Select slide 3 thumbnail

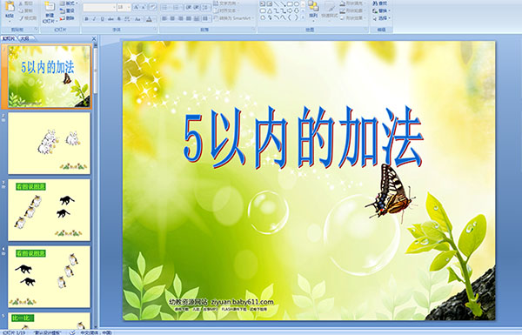[49, 210]
